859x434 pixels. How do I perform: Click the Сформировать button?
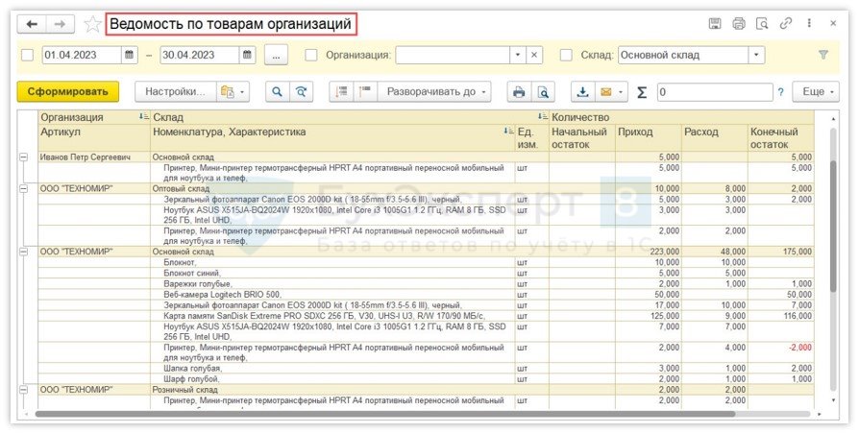click(x=68, y=92)
